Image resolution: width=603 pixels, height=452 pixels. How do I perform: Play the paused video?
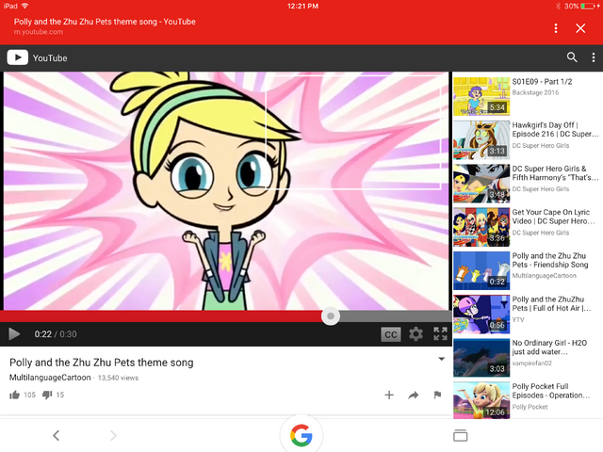(14, 334)
